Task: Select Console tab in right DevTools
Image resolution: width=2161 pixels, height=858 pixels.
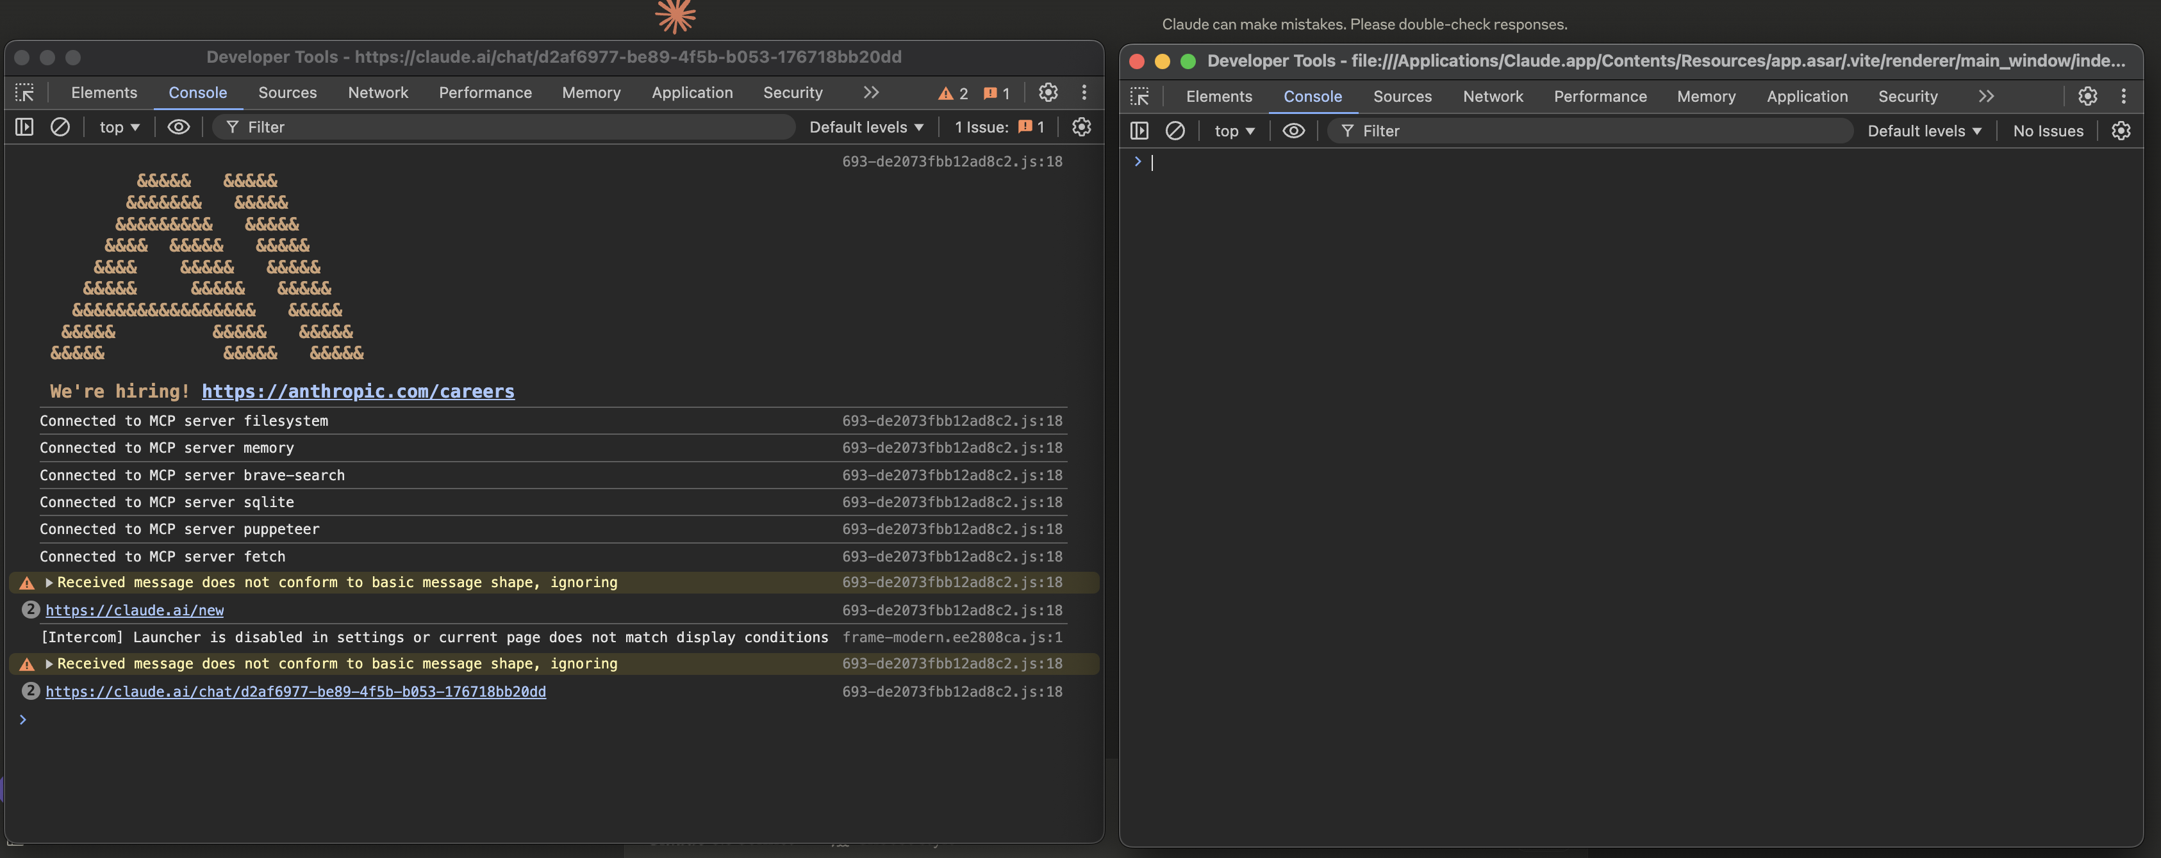Action: tap(1312, 96)
